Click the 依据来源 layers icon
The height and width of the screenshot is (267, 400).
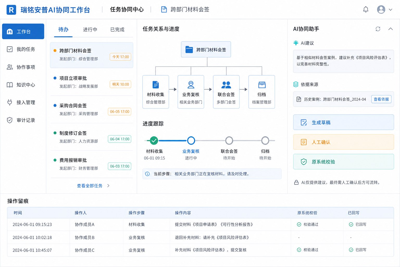[296, 84]
